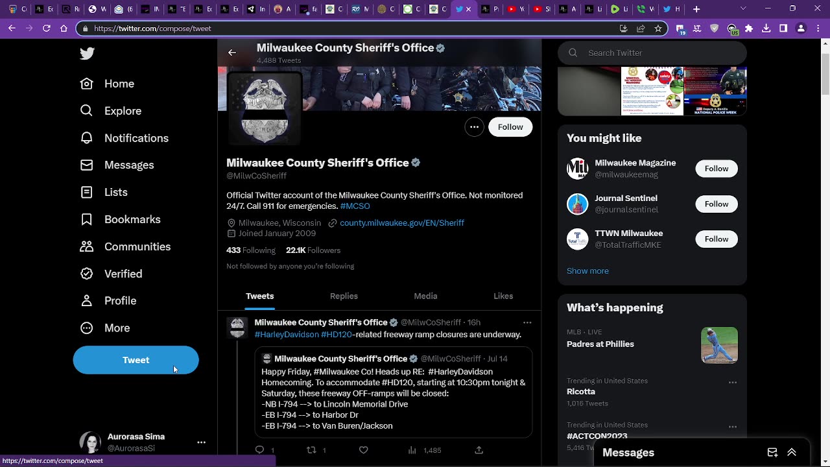Click the #MCSO hashtag link
The image size is (830, 467).
click(355, 206)
